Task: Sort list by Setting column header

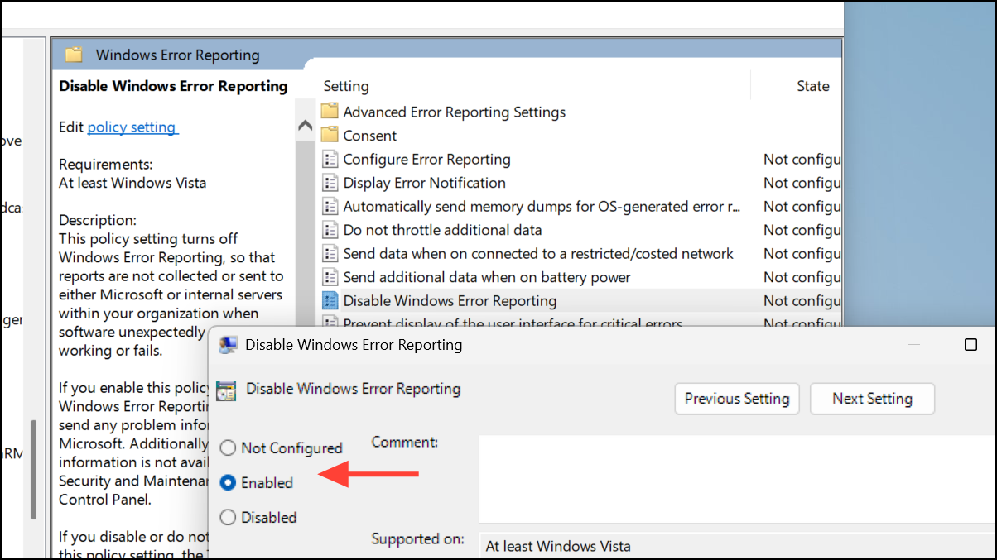Action: [x=346, y=86]
